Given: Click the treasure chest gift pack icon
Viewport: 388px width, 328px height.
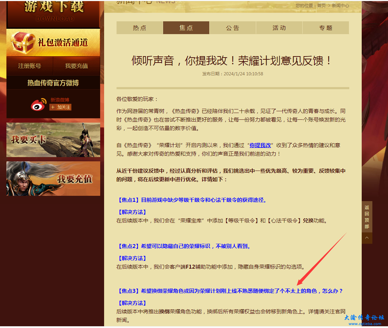Looking at the screenshot, I should click(x=22, y=43).
